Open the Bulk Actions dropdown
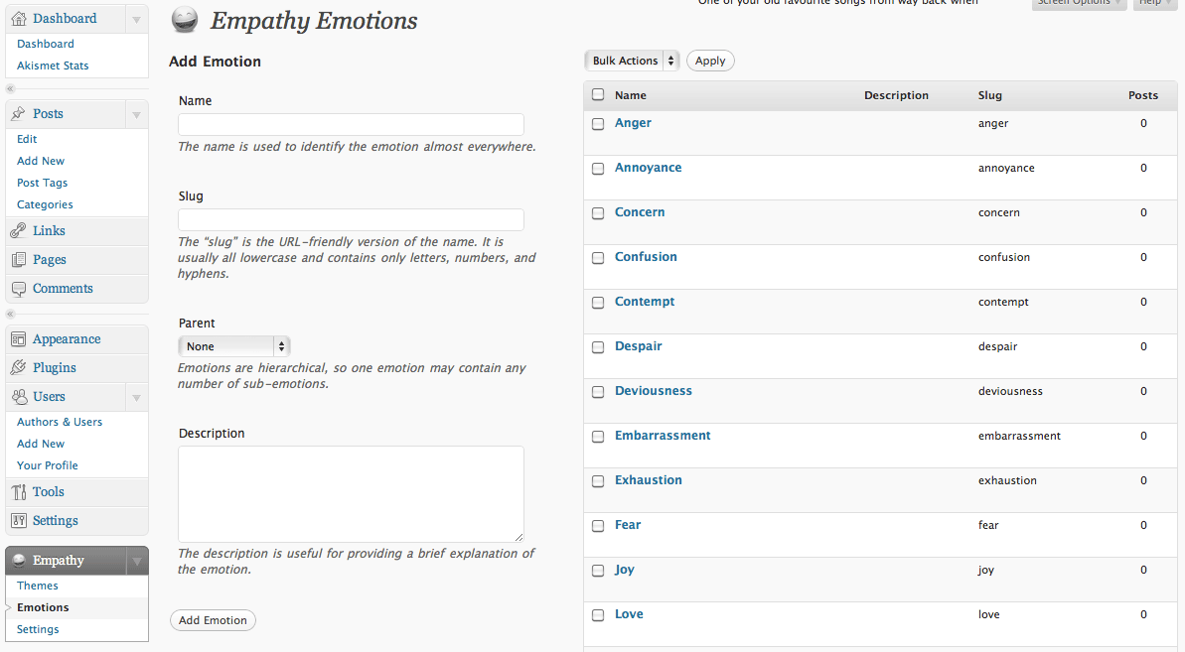 [632, 61]
